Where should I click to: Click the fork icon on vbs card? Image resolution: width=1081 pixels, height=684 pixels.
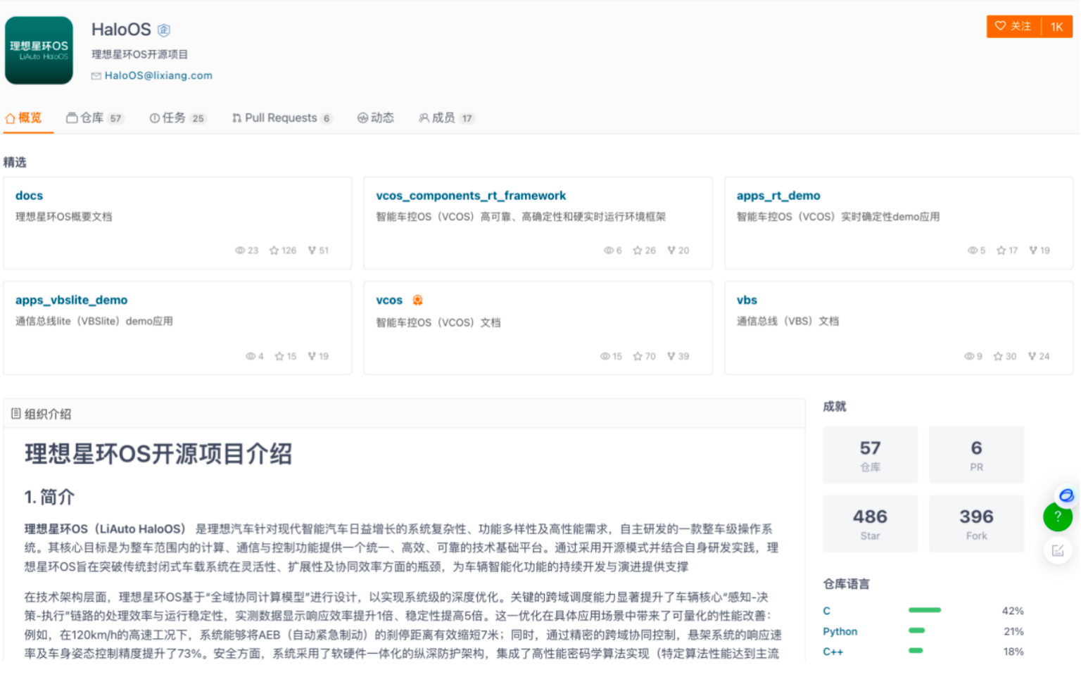point(1032,356)
